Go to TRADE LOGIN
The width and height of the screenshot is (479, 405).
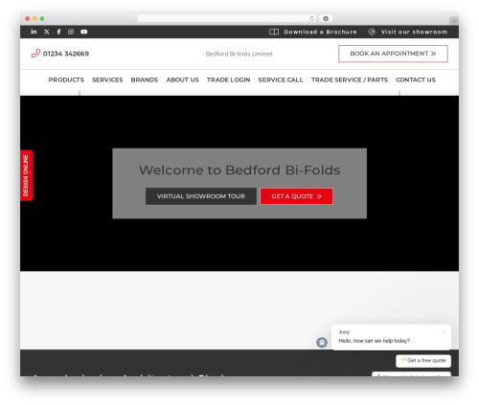[x=228, y=79]
